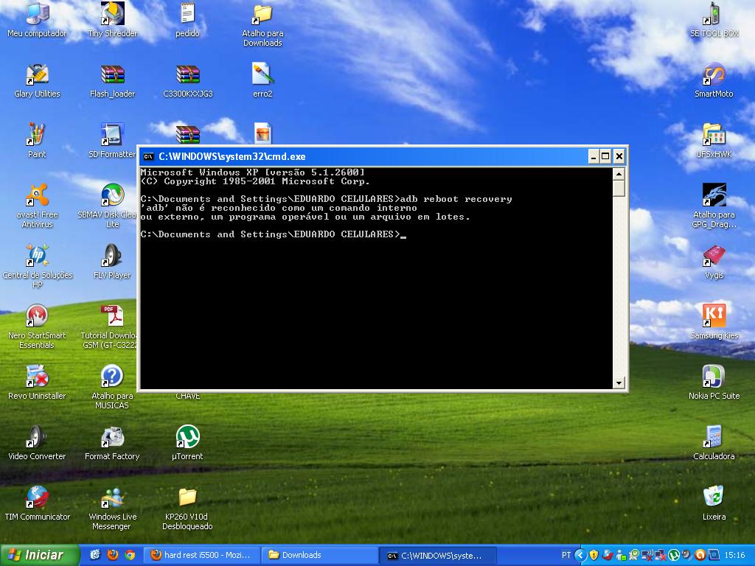Screen dimensions: 755x566
Task: Close the cmd.exe window
Action: point(619,156)
